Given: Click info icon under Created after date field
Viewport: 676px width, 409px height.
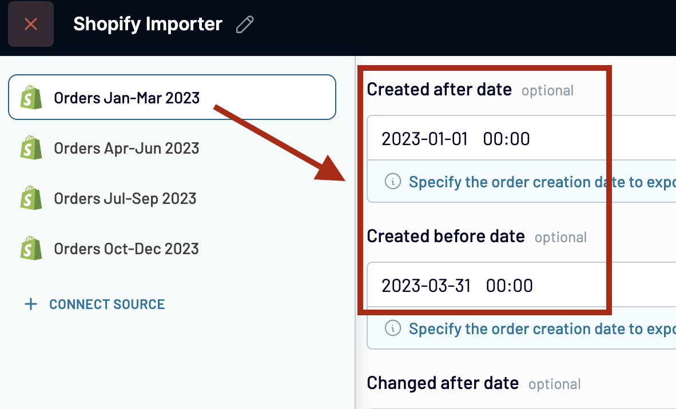Looking at the screenshot, I should pyautogui.click(x=392, y=182).
